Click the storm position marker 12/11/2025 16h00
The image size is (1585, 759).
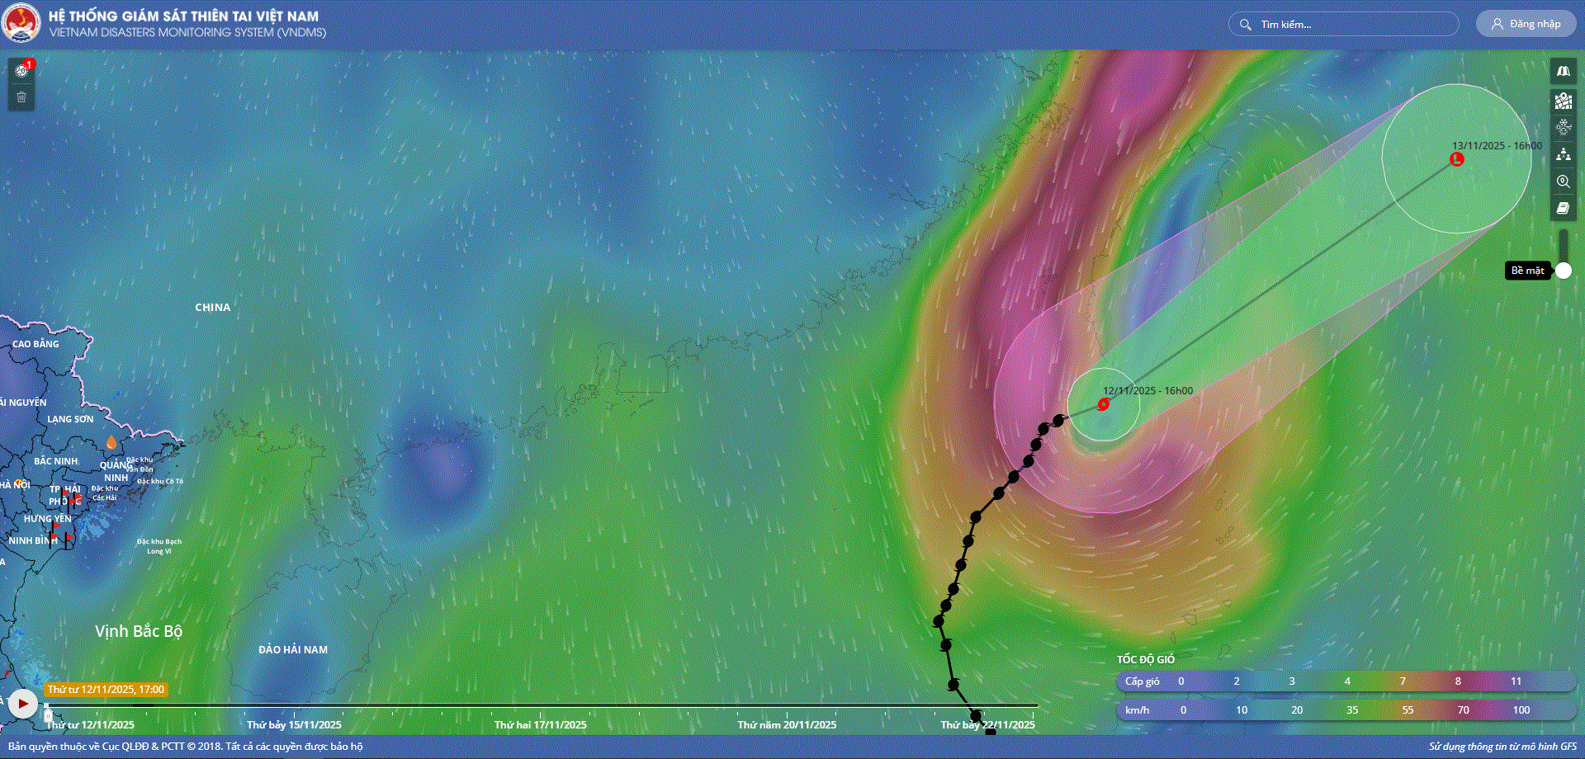point(1104,404)
